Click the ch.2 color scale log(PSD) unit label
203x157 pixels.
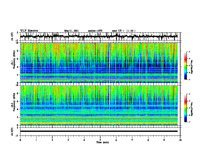(x=192, y=109)
